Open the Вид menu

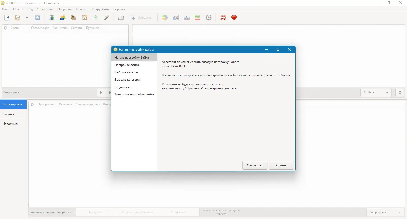(30, 9)
